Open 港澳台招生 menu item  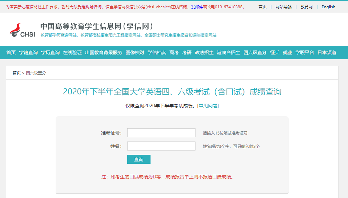pyautogui.click(x=228, y=52)
